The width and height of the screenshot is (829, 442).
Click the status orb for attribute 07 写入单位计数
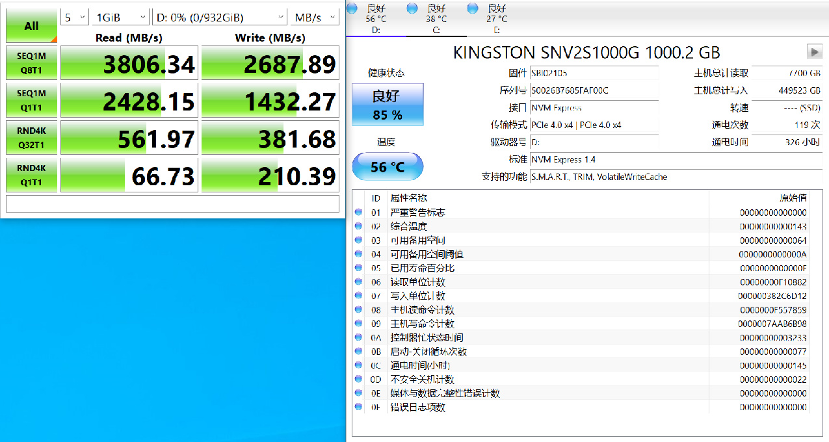click(x=358, y=296)
